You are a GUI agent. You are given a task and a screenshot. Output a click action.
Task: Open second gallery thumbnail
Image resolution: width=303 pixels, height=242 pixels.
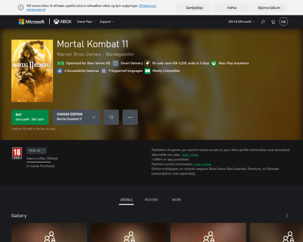tap(129, 232)
